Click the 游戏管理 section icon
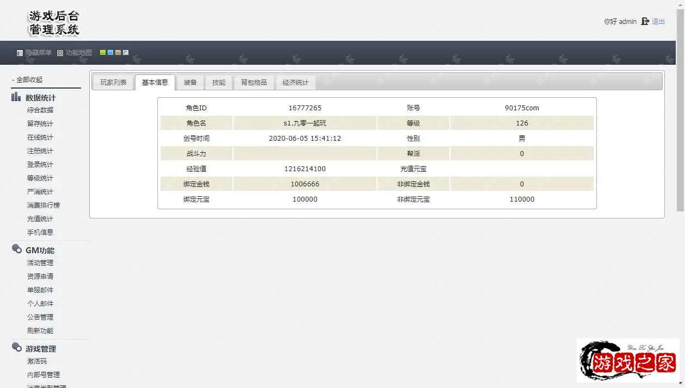Screen dimensions: 685x388 [x=16, y=348]
